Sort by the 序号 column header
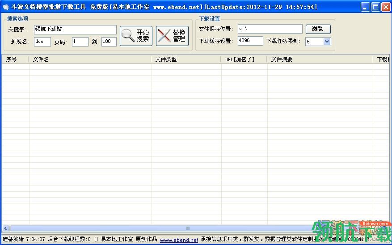 (16, 59)
